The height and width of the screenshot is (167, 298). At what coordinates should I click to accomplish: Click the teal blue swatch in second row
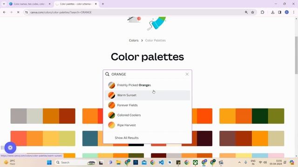(90, 138)
